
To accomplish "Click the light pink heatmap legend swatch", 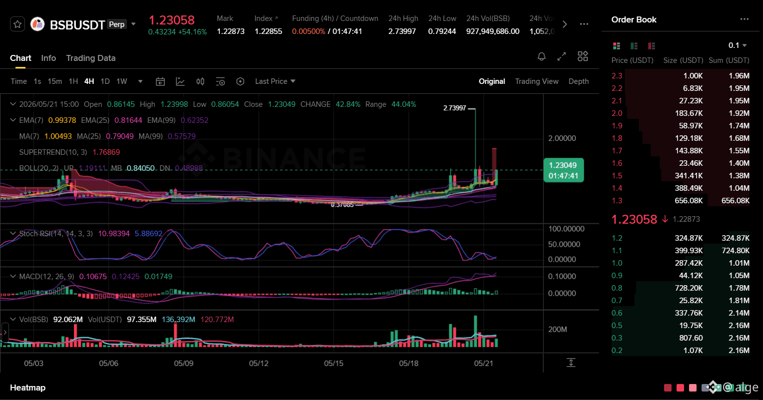I will click(693, 388).
